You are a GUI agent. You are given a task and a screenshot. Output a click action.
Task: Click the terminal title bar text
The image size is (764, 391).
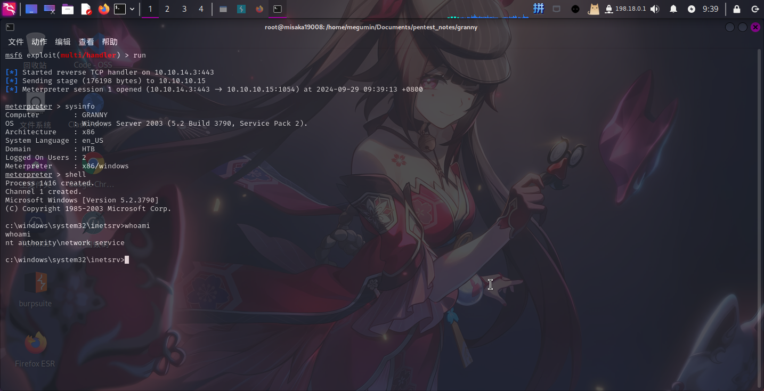(371, 27)
